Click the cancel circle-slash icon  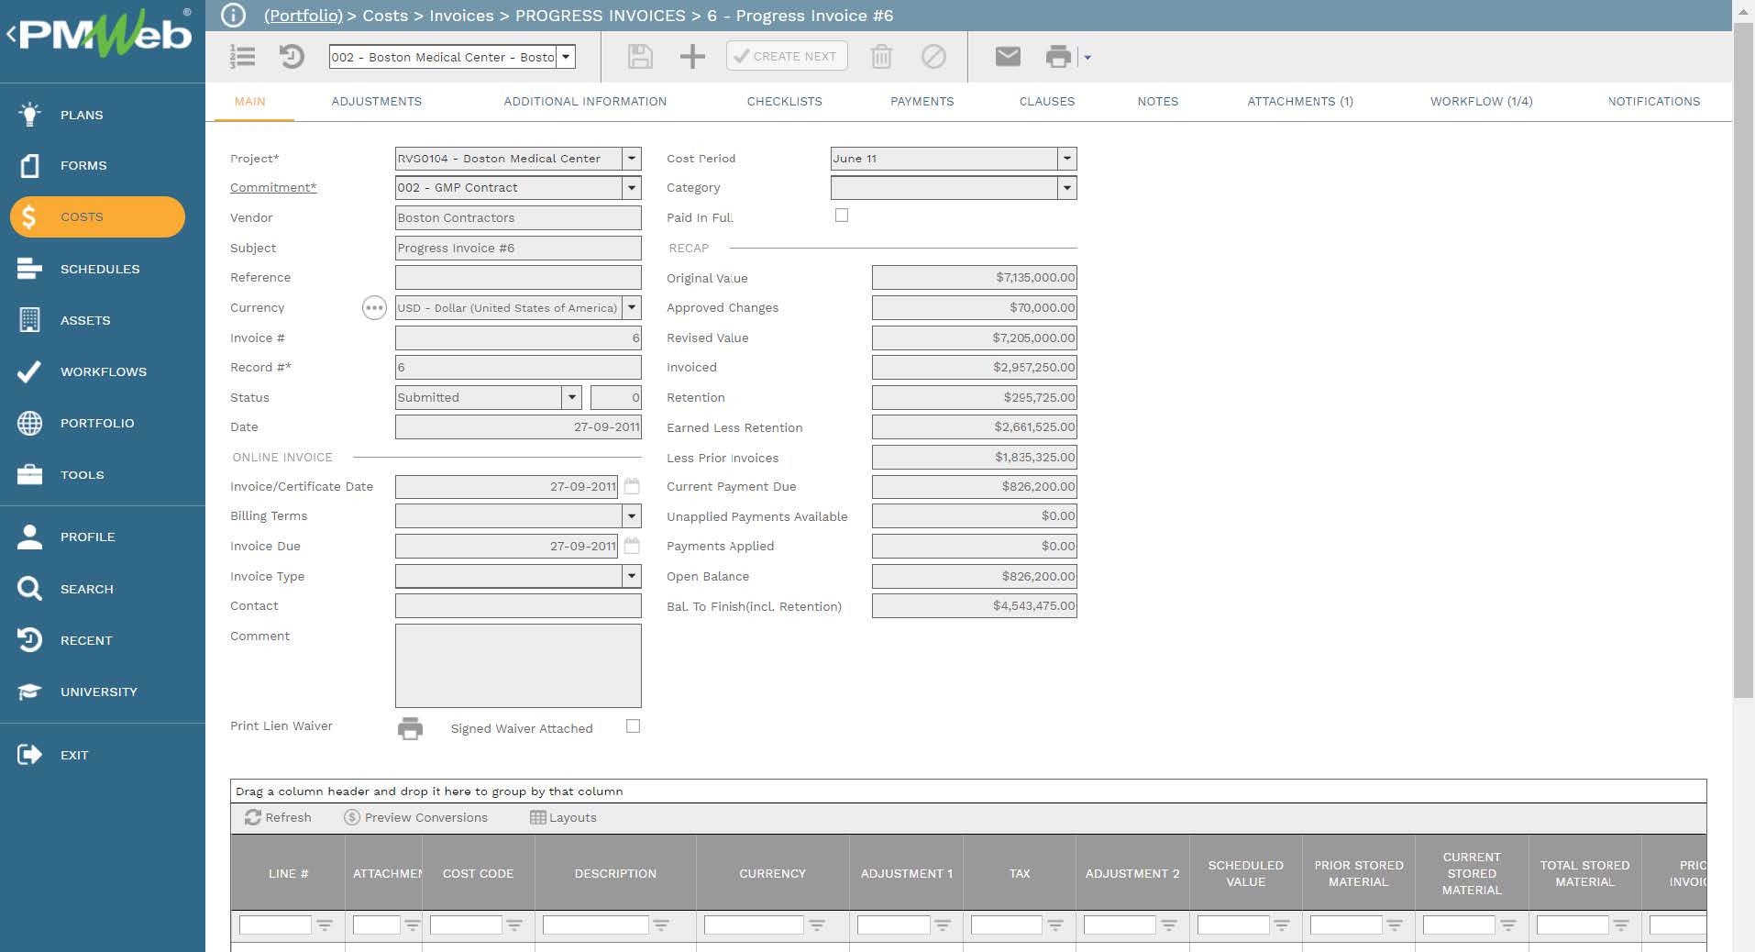click(933, 57)
